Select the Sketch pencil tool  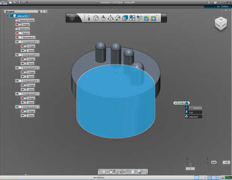tap(89, 18)
